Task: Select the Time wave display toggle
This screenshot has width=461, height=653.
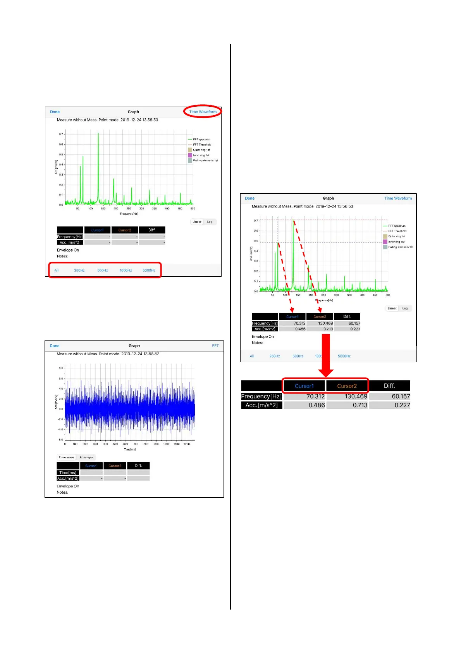Action: coord(66,457)
